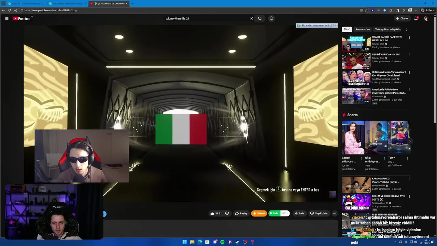Click the green İndir download button
437x246 pixels.
click(x=274, y=214)
